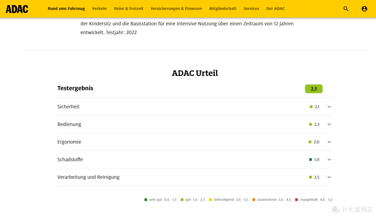
Task: Expand Verarbeitung und Reinigung details
Action: (329, 177)
